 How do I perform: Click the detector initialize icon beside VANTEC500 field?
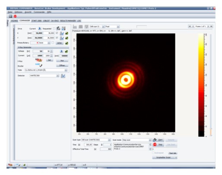pyautogui.click(x=63, y=76)
